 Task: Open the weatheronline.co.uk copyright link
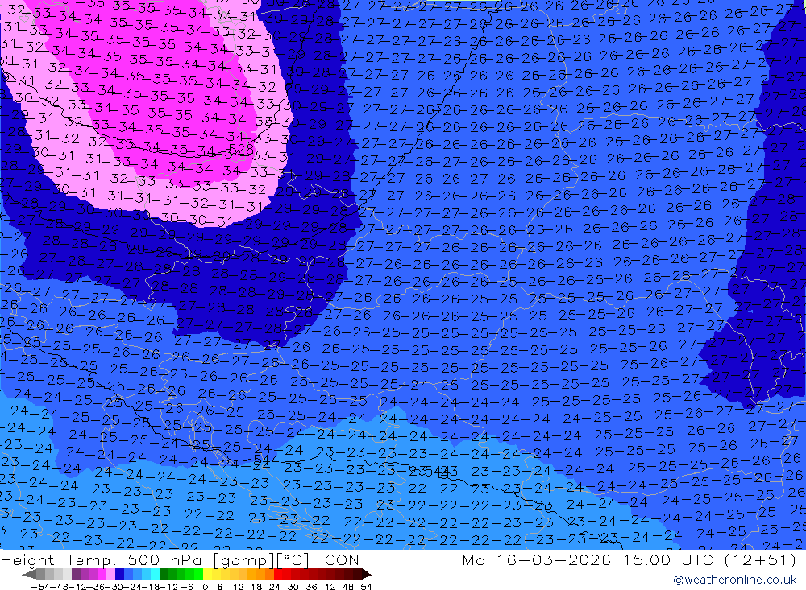point(735,580)
